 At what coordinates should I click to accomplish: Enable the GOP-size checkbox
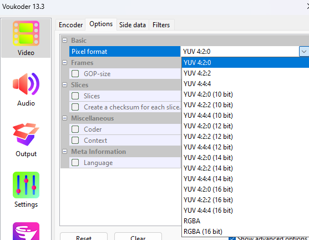[75, 74]
